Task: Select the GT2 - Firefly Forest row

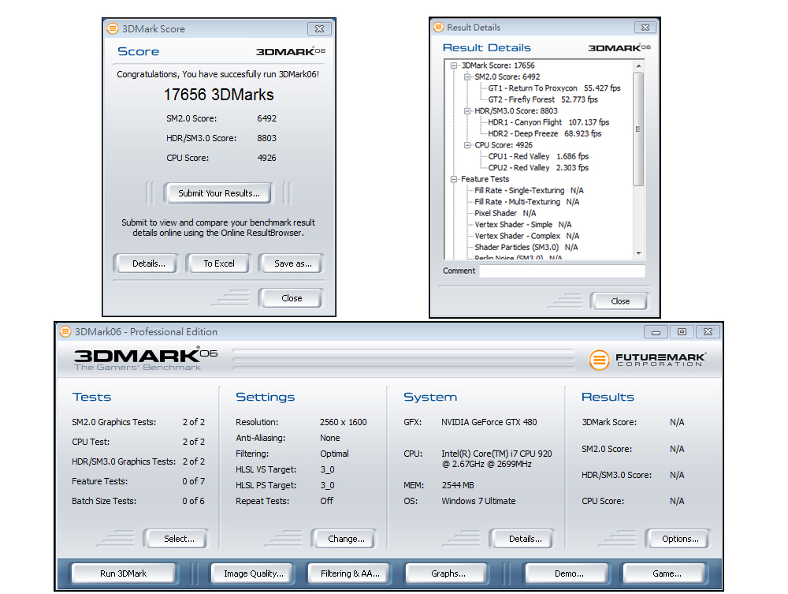Action: 543,99
